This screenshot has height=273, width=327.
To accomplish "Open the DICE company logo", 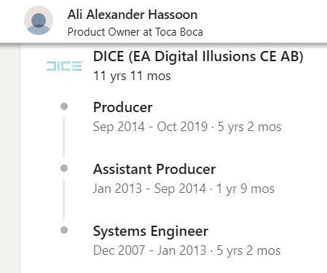I will click(64, 66).
